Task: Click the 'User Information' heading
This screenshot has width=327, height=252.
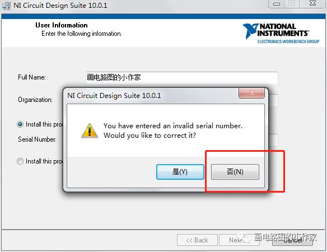Action: pos(62,25)
